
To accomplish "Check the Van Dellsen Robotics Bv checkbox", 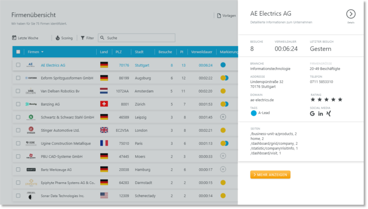I will 18,91.
